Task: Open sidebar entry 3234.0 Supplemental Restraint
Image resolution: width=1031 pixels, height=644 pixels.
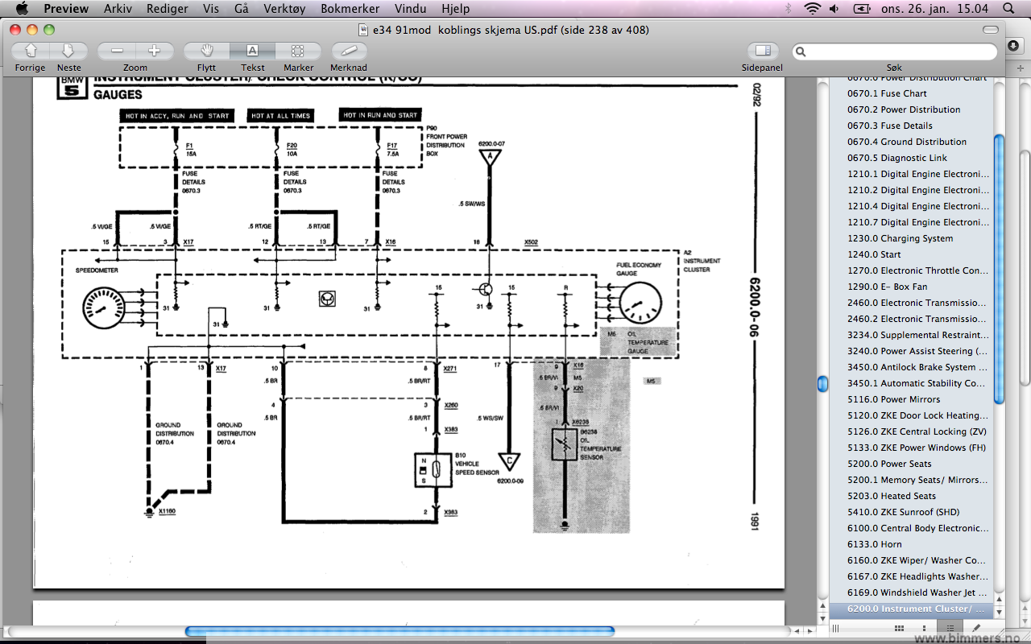Action: 917,335
